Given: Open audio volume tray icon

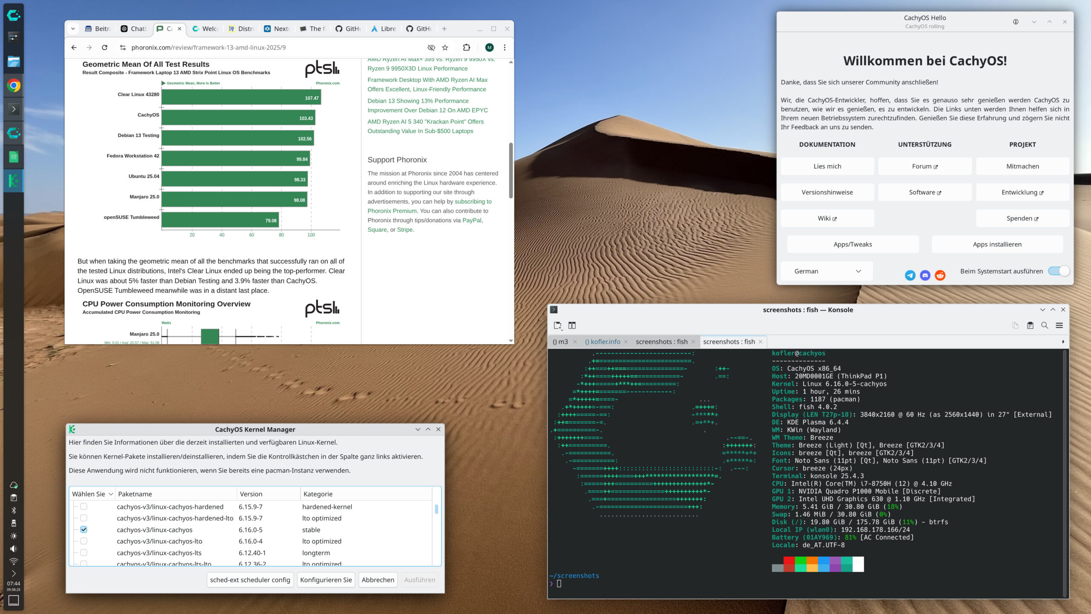Looking at the screenshot, I should (x=14, y=549).
